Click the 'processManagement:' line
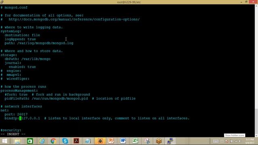 (x=19, y=91)
